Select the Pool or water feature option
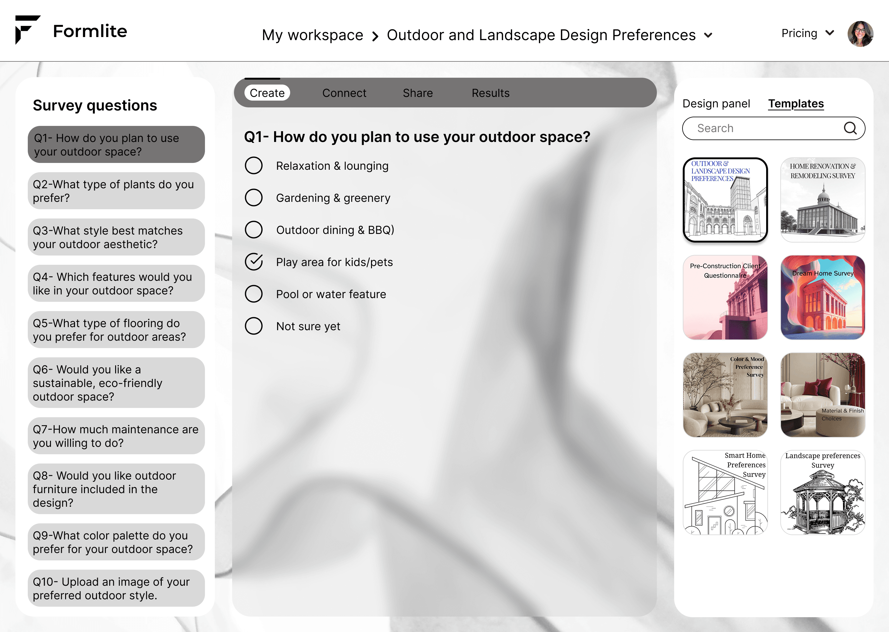 (x=254, y=294)
